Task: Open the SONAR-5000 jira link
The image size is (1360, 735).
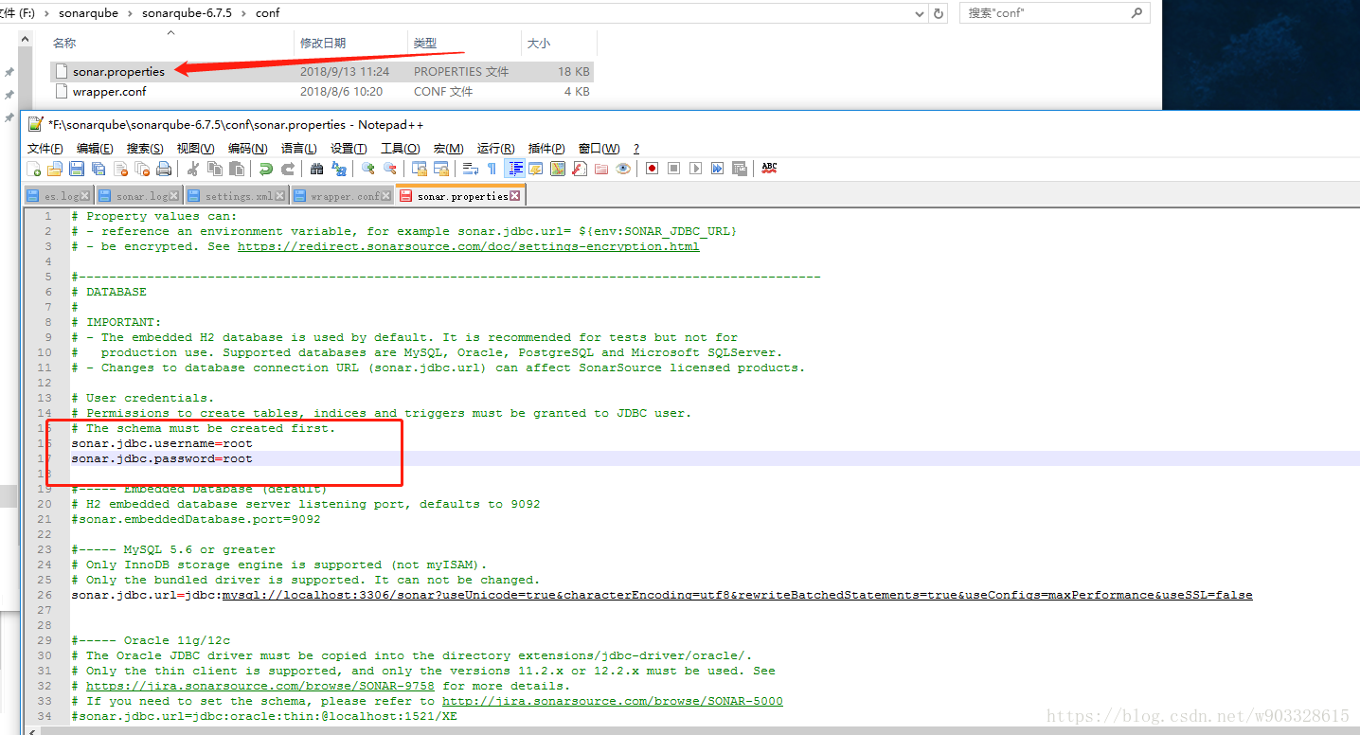Action: (613, 701)
